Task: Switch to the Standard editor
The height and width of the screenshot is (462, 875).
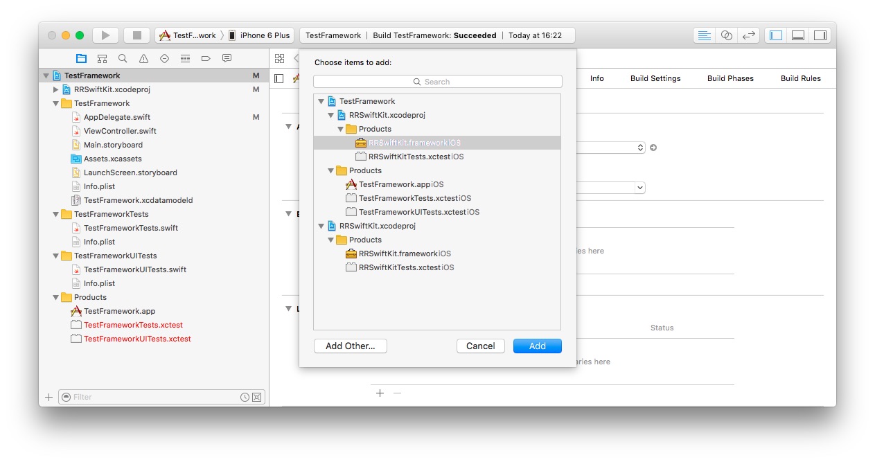Action: [705, 35]
